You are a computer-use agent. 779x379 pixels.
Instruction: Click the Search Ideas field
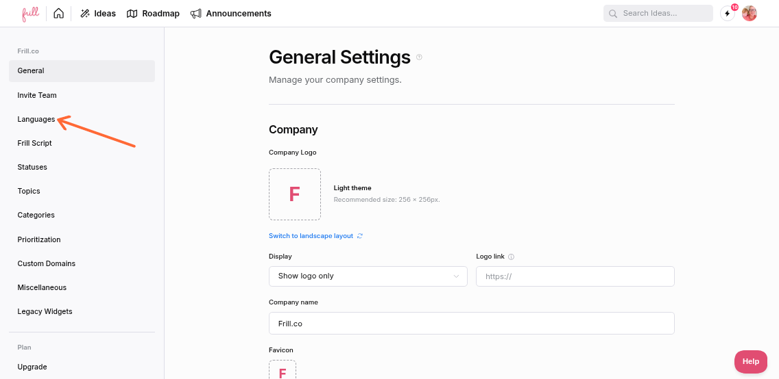pyautogui.click(x=658, y=14)
